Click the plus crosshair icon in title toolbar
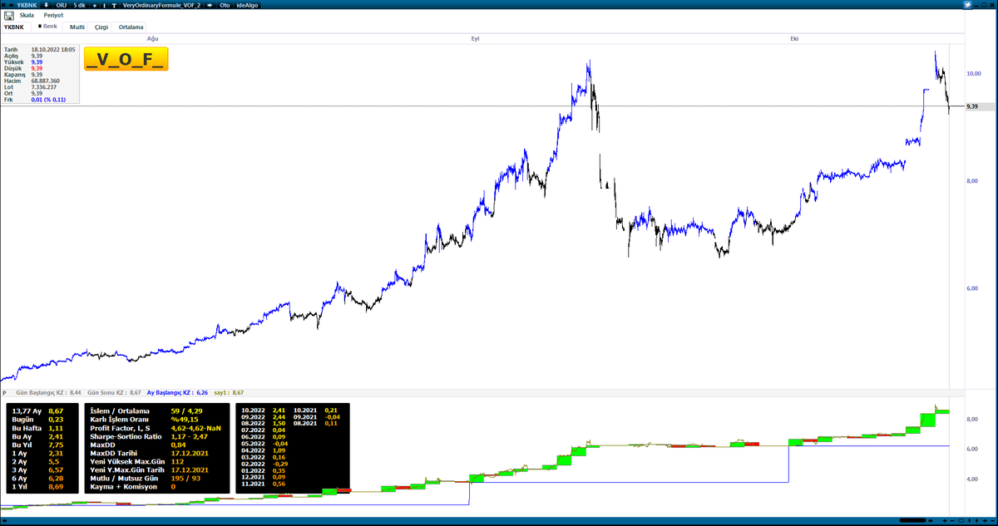 pos(94,5)
